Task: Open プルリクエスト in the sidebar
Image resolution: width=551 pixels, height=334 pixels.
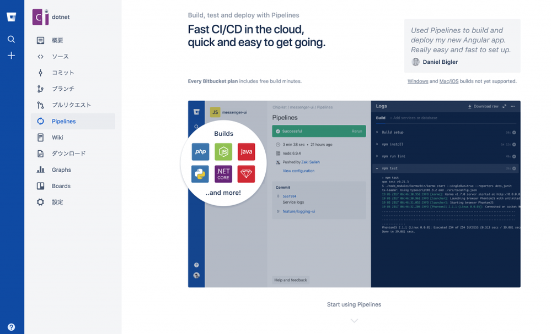Action: point(73,105)
